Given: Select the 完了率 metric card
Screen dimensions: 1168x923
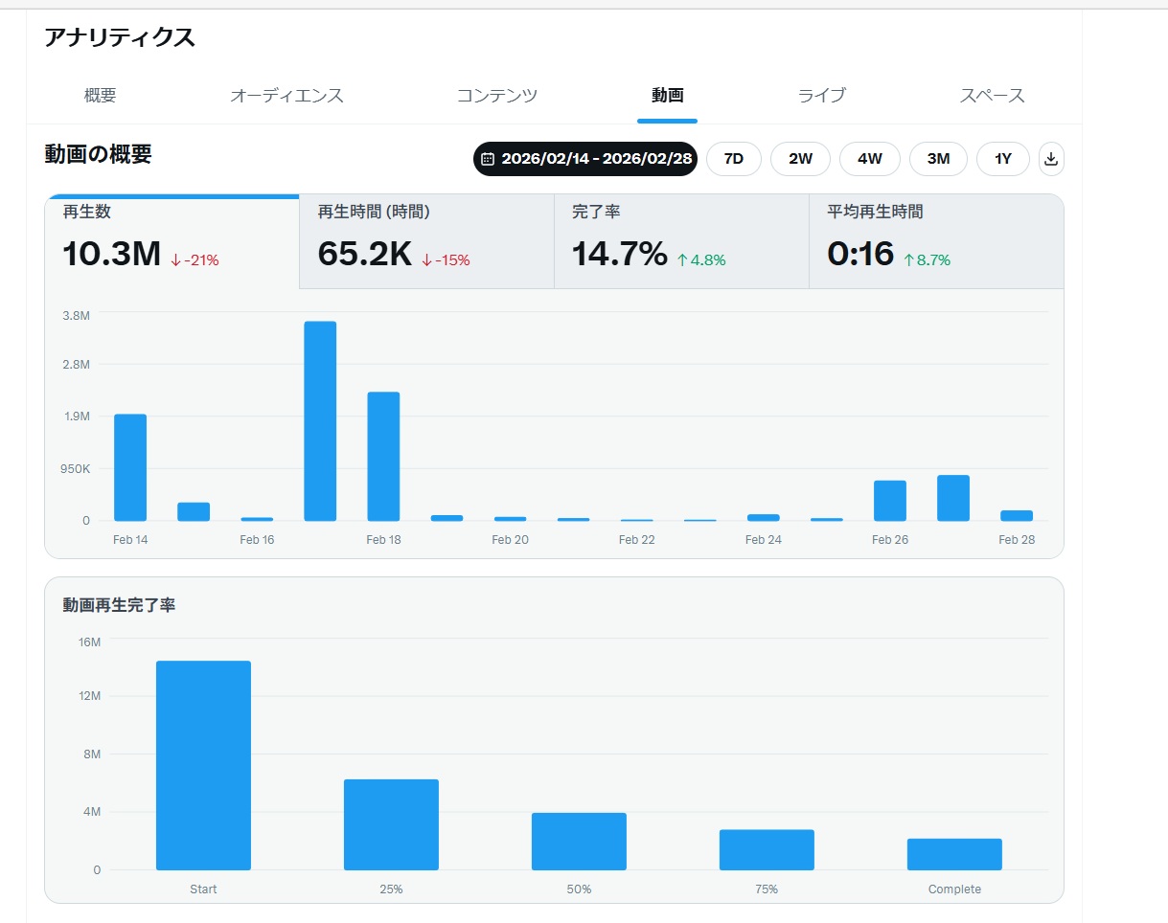Looking at the screenshot, I should click(681, 241).
